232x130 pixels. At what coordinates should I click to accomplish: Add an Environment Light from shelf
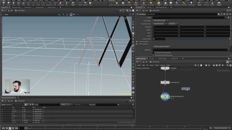coord(159,3)
